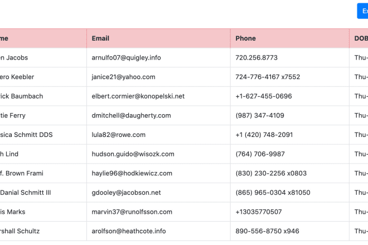The height and width of the screenshot is (245, 368).
Task: Click phone number 724-776-4167 x7552
Action: (x=268, y=77)
